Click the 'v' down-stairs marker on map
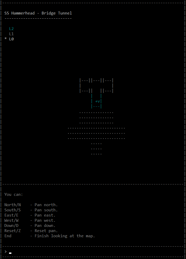The width and height of the screenshot is (186, 259). 99,101
